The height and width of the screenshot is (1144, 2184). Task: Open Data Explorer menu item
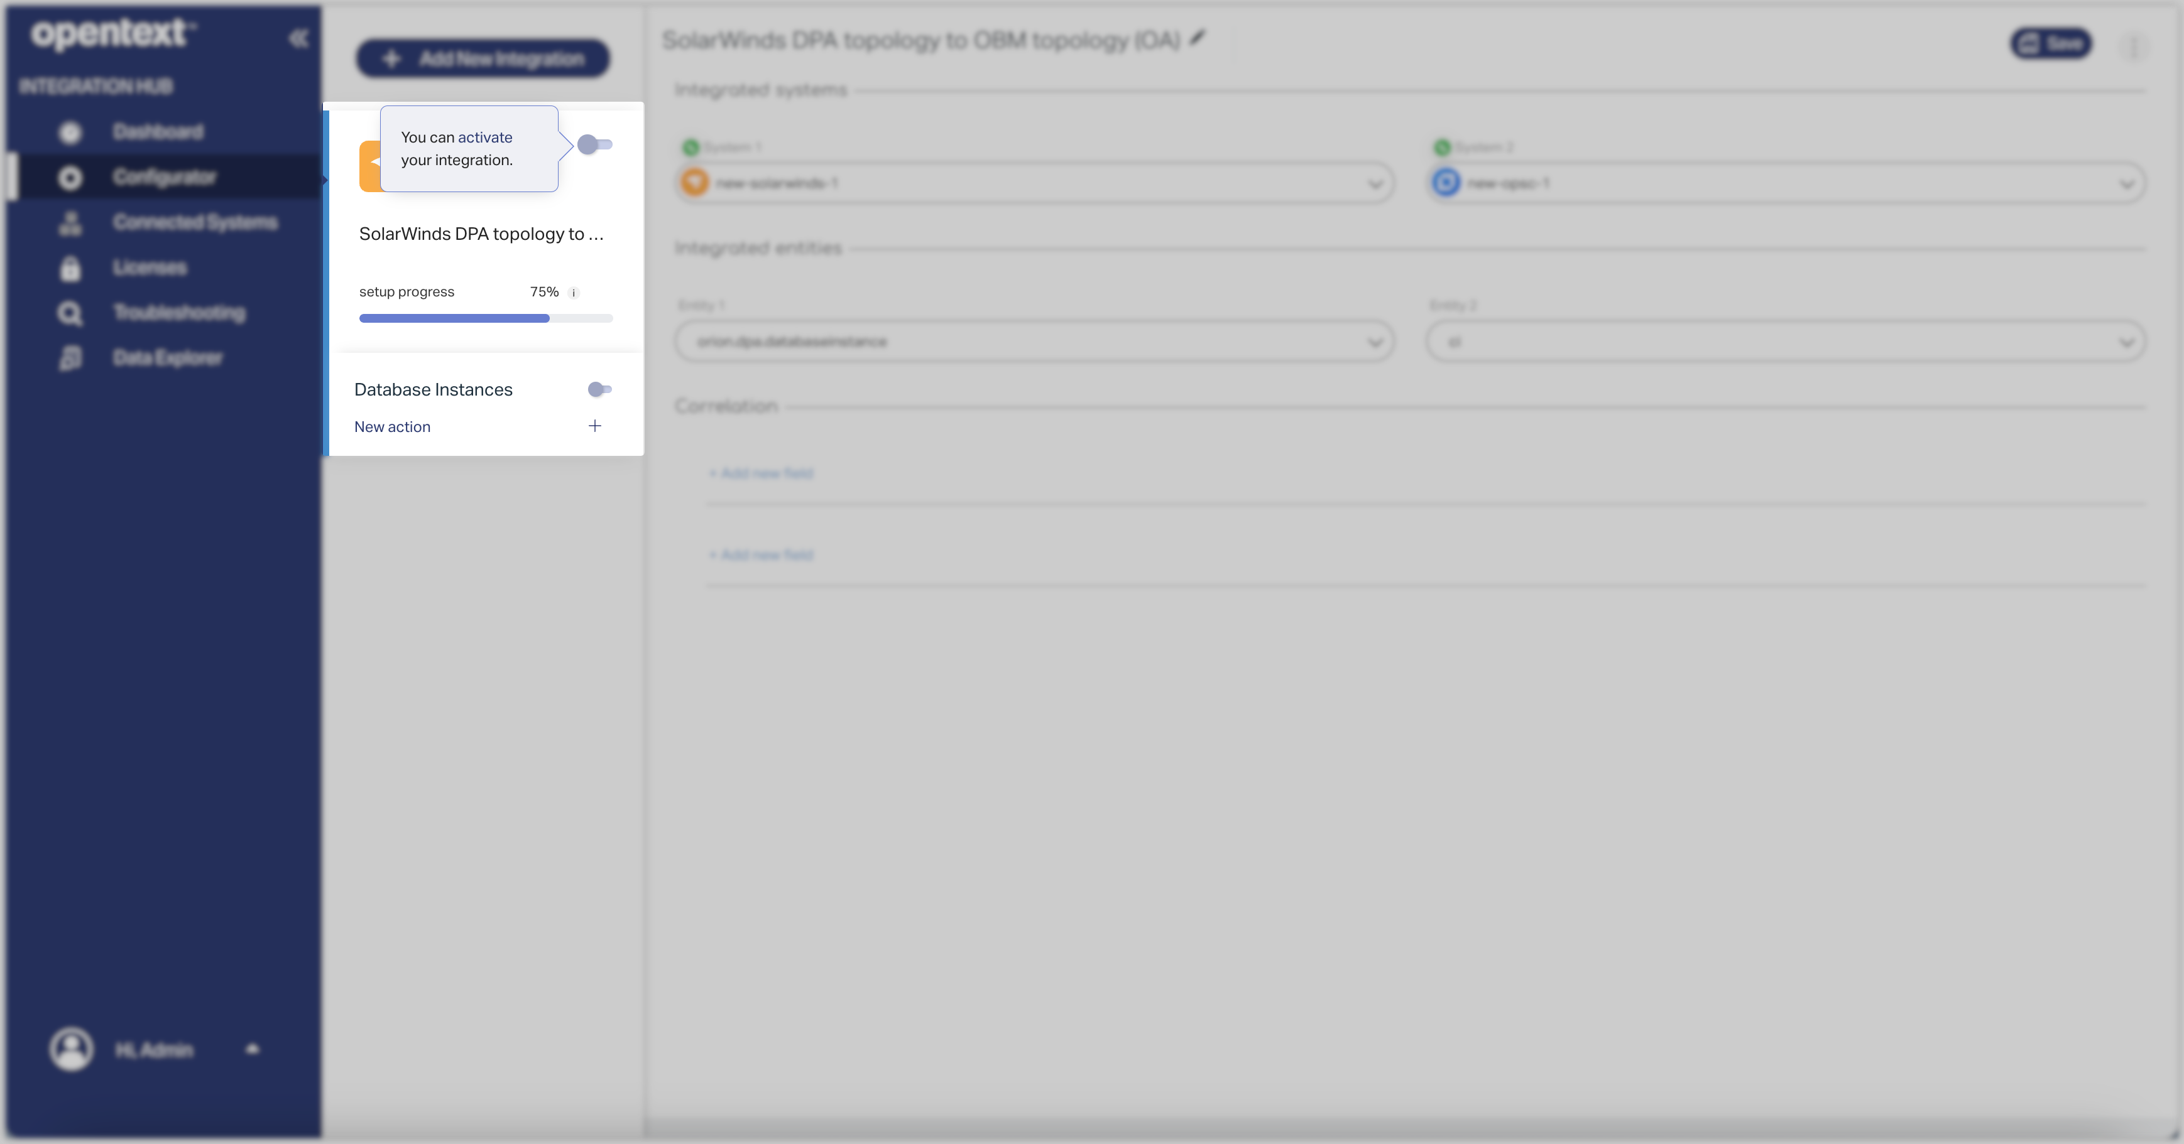[168, 359]
